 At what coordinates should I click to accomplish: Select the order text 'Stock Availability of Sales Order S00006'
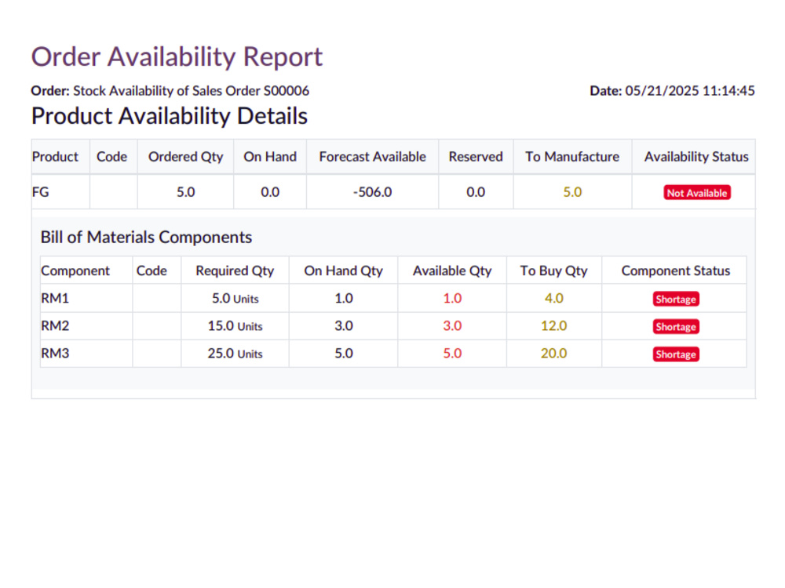(192, 91)
